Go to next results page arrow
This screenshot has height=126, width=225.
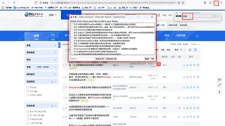(199, 44)
